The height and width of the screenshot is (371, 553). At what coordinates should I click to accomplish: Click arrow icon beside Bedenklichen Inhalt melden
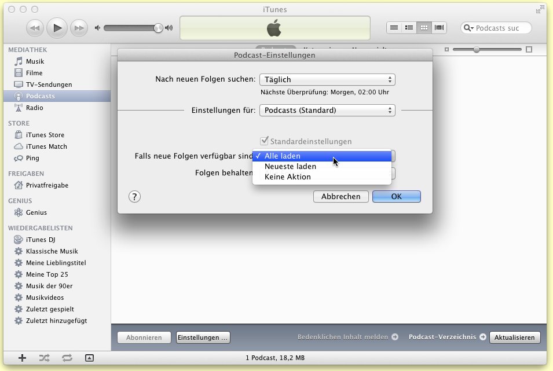395,337
